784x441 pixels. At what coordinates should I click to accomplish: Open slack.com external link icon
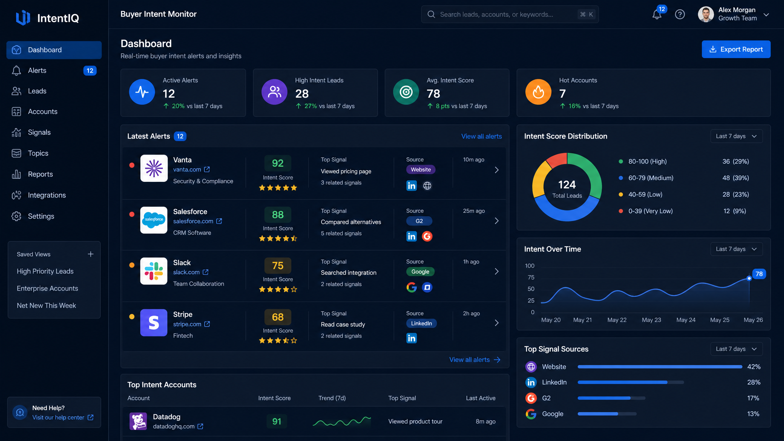pyautogui.click(x=206, y=272)
